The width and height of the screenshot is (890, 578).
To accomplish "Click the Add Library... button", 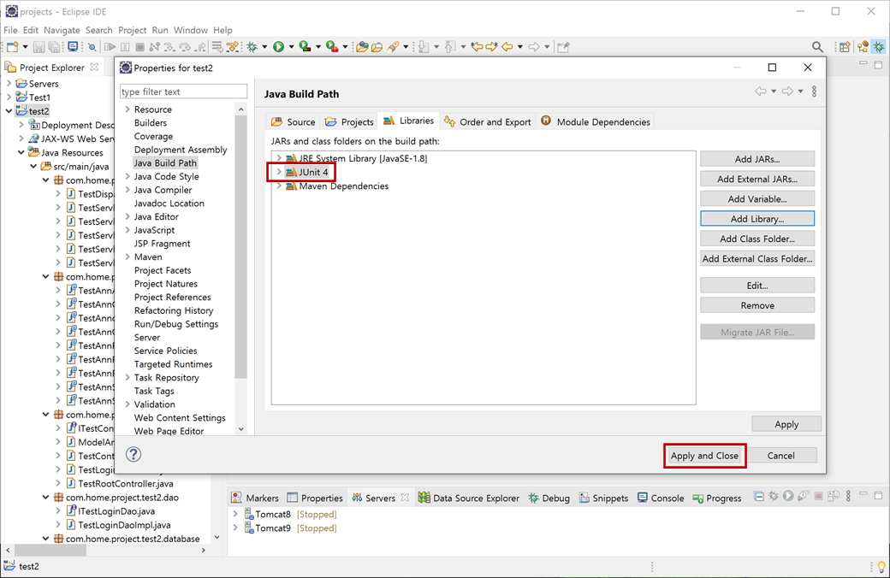I will [757, 219].
